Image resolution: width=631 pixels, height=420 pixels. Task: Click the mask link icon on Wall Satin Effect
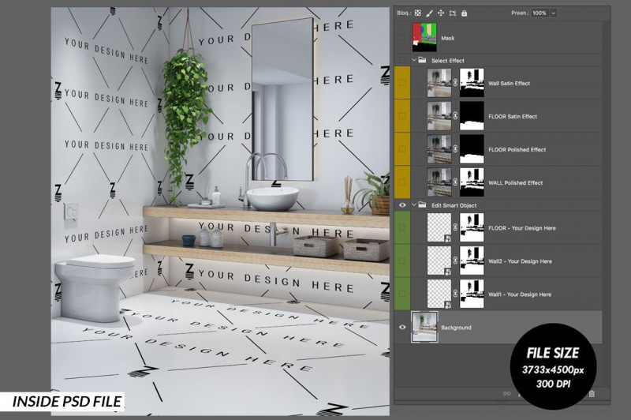pyautogui.click(x=455, y=83)
